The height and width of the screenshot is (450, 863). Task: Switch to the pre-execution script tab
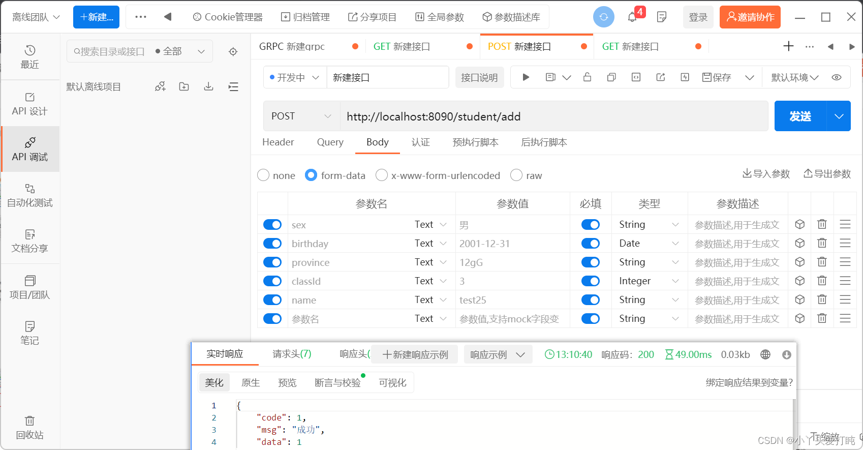[x=476, y=142]
